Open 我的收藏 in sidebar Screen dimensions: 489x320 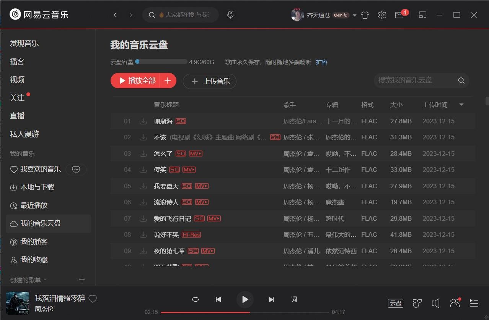[34, 260]
